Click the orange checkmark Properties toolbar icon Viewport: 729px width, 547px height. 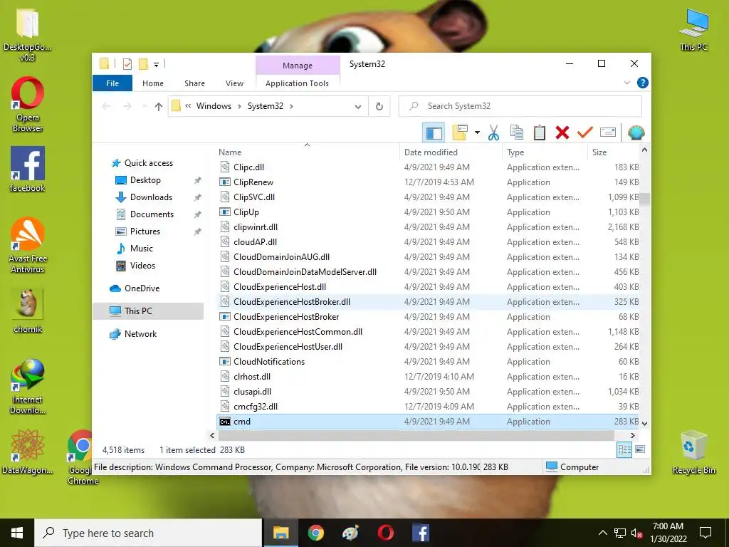585,132
